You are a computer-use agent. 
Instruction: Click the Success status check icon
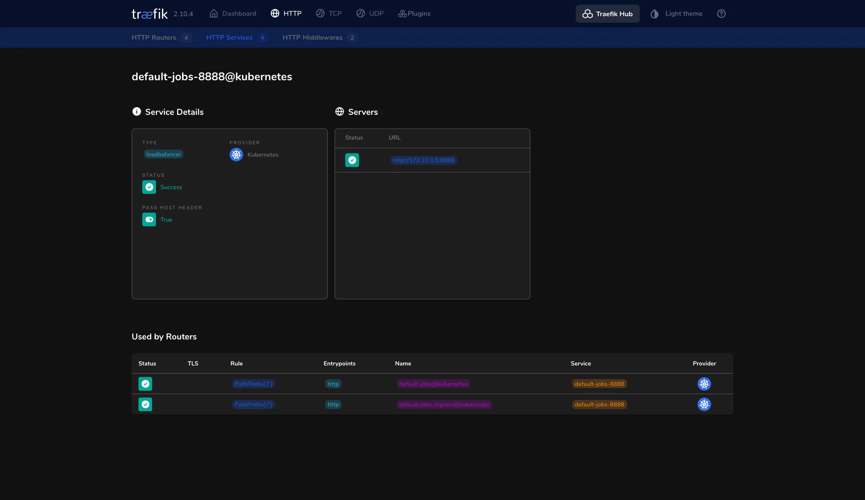click(x=149, y=187)
